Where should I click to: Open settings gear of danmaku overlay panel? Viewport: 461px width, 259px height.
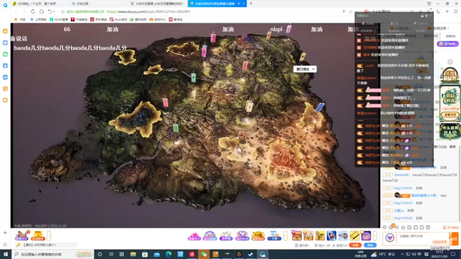coord(426,16)
